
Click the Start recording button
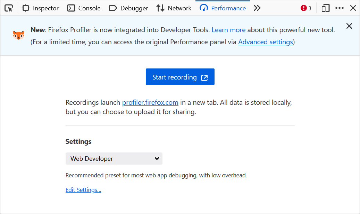click(180, 77)
